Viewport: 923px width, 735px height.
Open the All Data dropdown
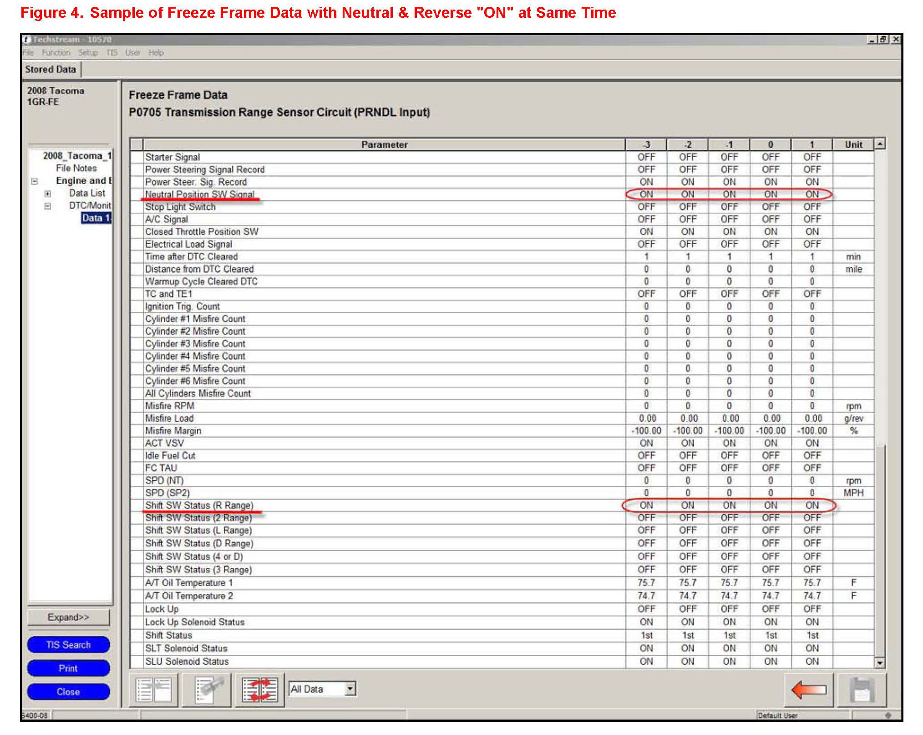coord(350,689)
